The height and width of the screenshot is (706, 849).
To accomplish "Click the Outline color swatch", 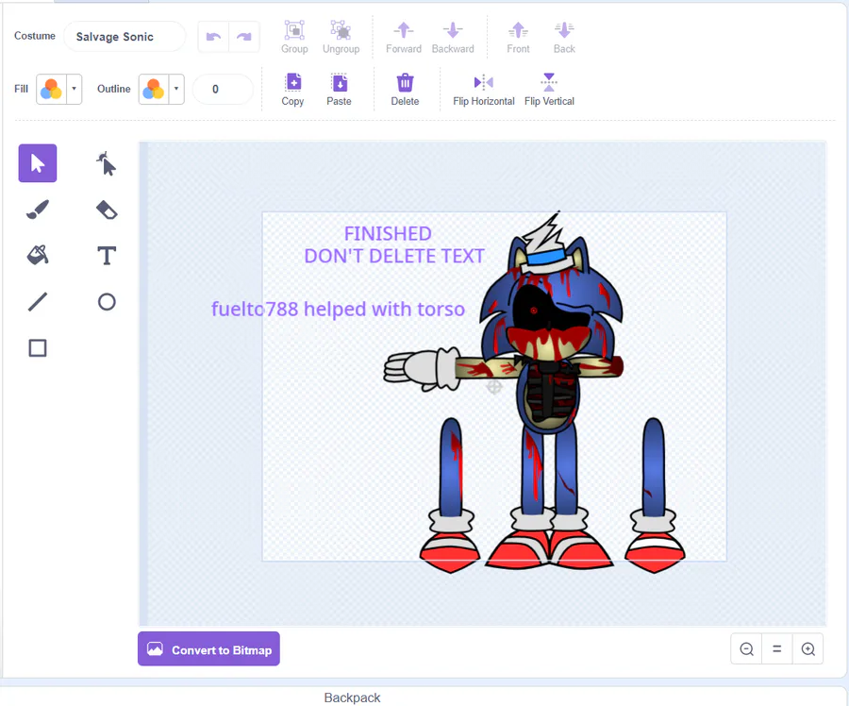I will 154,89.
